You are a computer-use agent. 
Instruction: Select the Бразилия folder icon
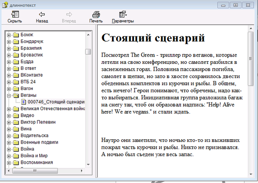pos(16,48)
